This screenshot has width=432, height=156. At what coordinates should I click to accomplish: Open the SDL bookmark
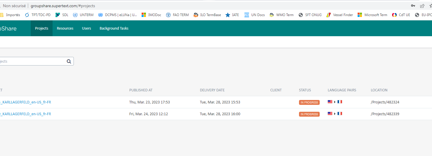coord(62,15)
